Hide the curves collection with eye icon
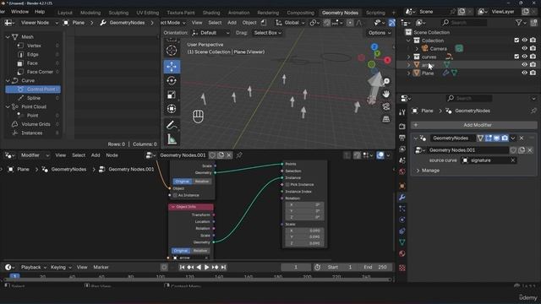The height and width of the screenshot is (304, 541). 524,57
